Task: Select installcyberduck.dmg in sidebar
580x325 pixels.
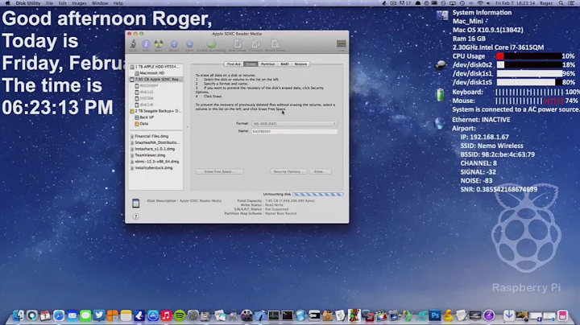Action: (x=155, y=167)
